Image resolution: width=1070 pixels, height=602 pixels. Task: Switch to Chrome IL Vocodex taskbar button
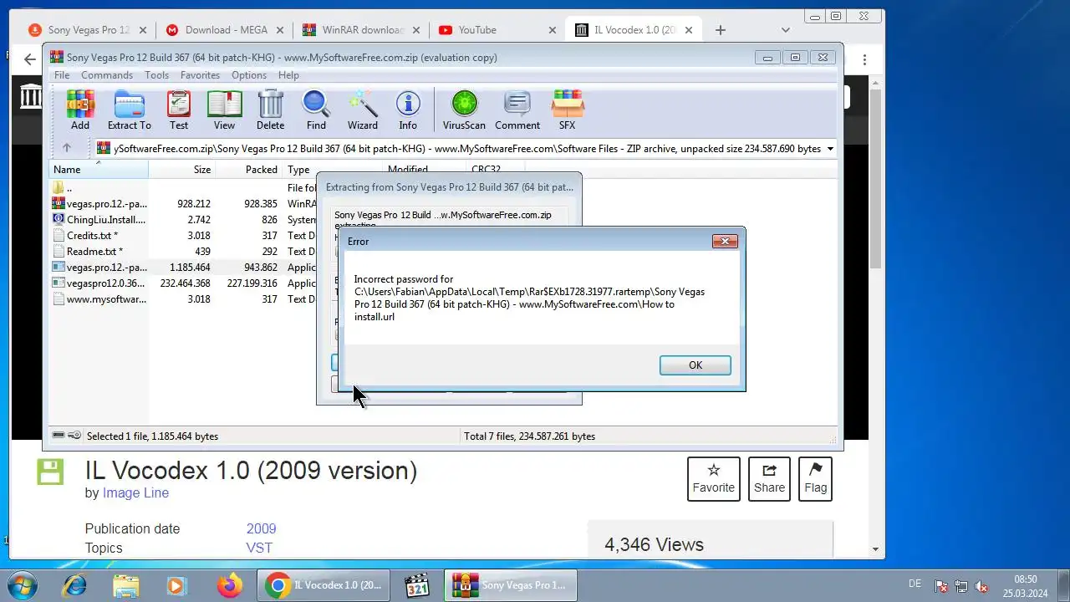point(324,585)
